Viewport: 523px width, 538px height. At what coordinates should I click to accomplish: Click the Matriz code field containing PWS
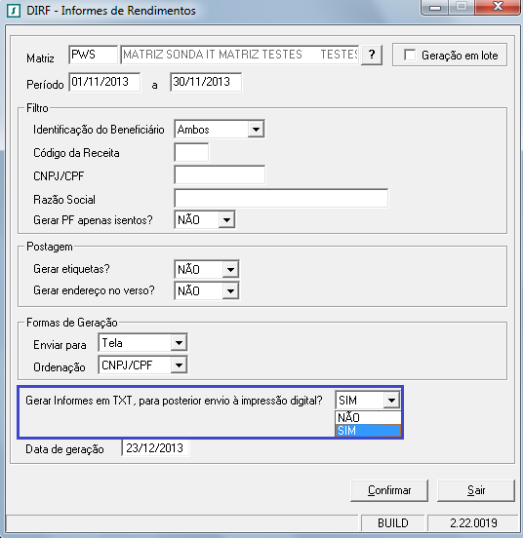point(93,55)
